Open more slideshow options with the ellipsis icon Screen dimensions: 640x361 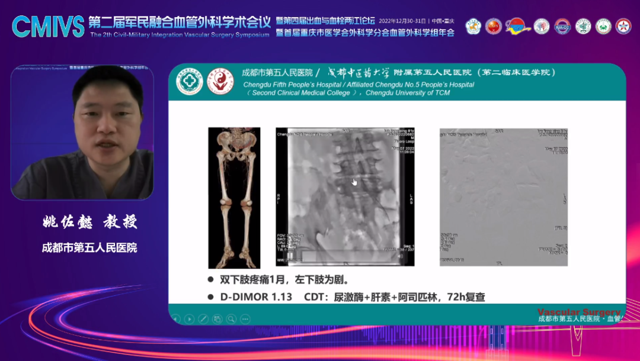pyautogui.click(x=245, y=319)
